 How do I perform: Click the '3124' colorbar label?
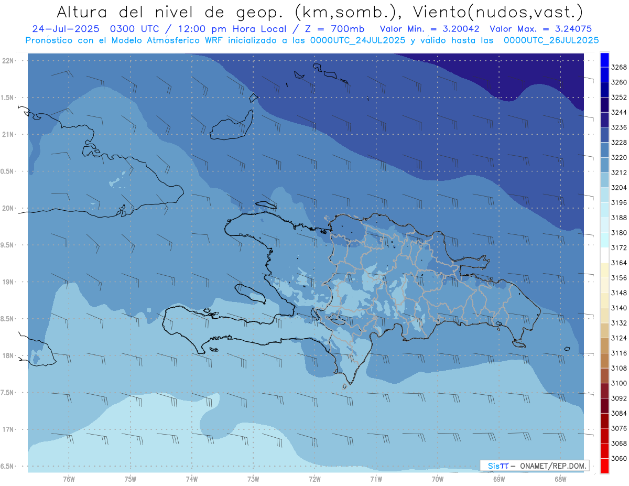tap(619, 338)
